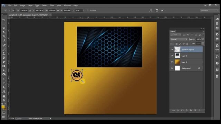Select the custom Shape tool

pos(4,92)
